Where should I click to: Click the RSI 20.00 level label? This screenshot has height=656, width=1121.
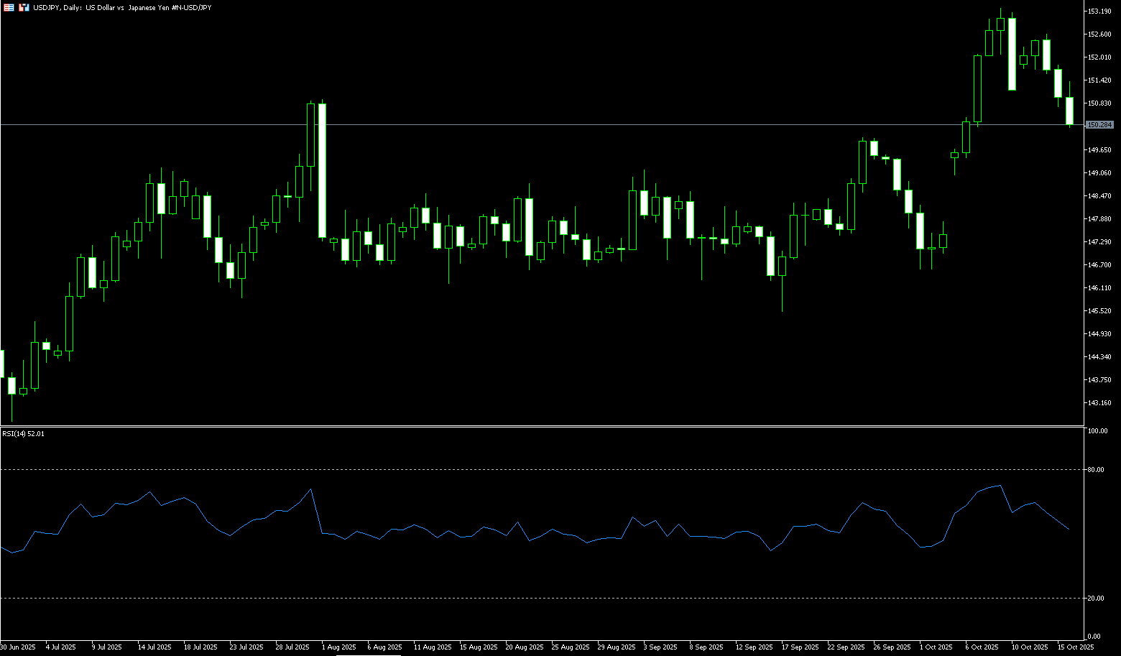click(1096, 599)
